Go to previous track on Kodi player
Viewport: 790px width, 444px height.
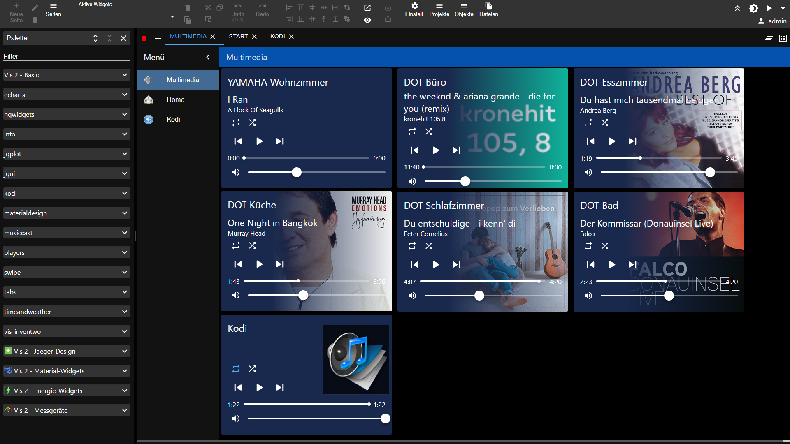pyautogui.click(x=238, y=387)
